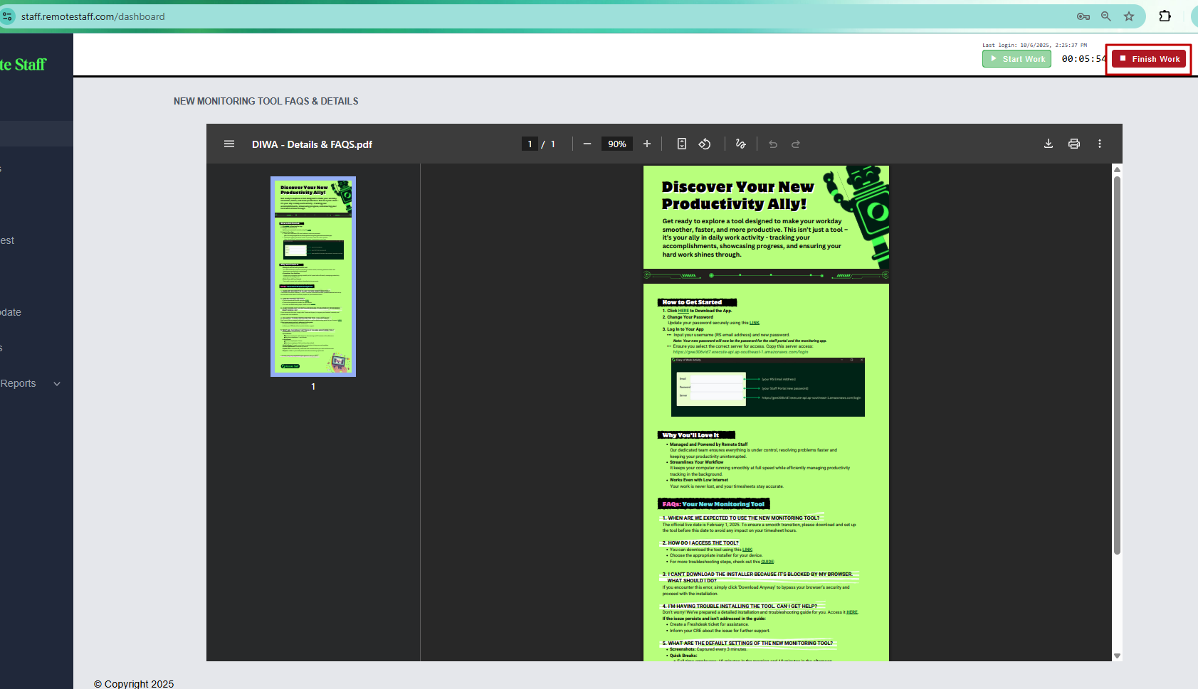
Task: Click the Finish Work button
Action: (x=1149, y=59)
